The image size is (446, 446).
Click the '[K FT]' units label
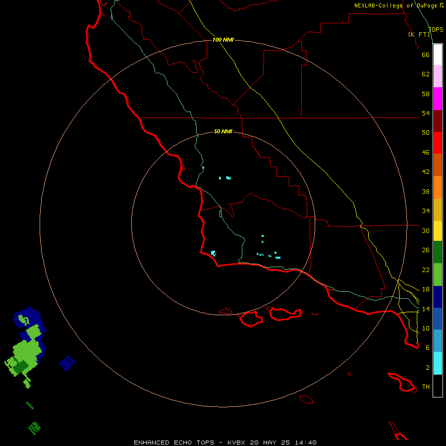tap(419, 34)
